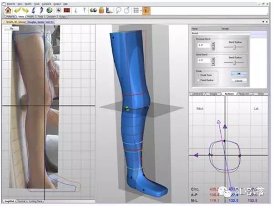Viewport: 273px width, 206px height.
Task: Click the highlighted orange toolbar icon
Action: pos(146,10)
